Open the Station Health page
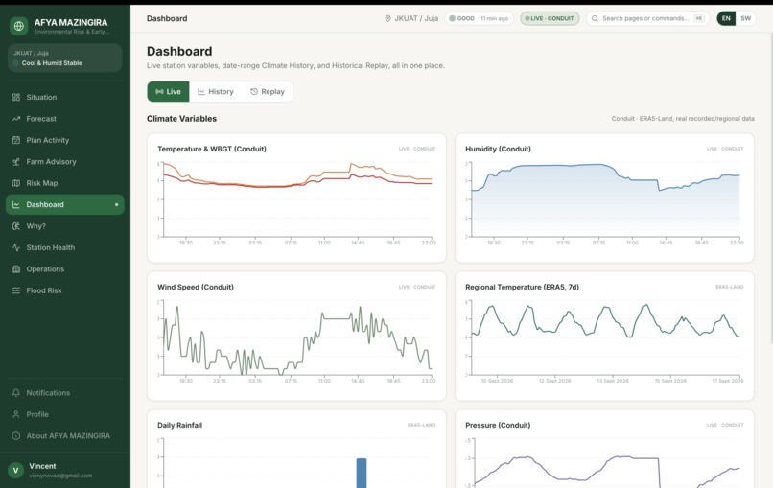 tap(64, 247)
